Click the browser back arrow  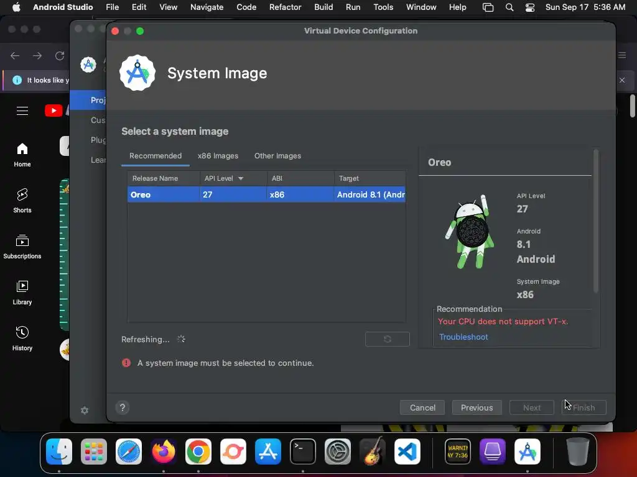point(15,55)
